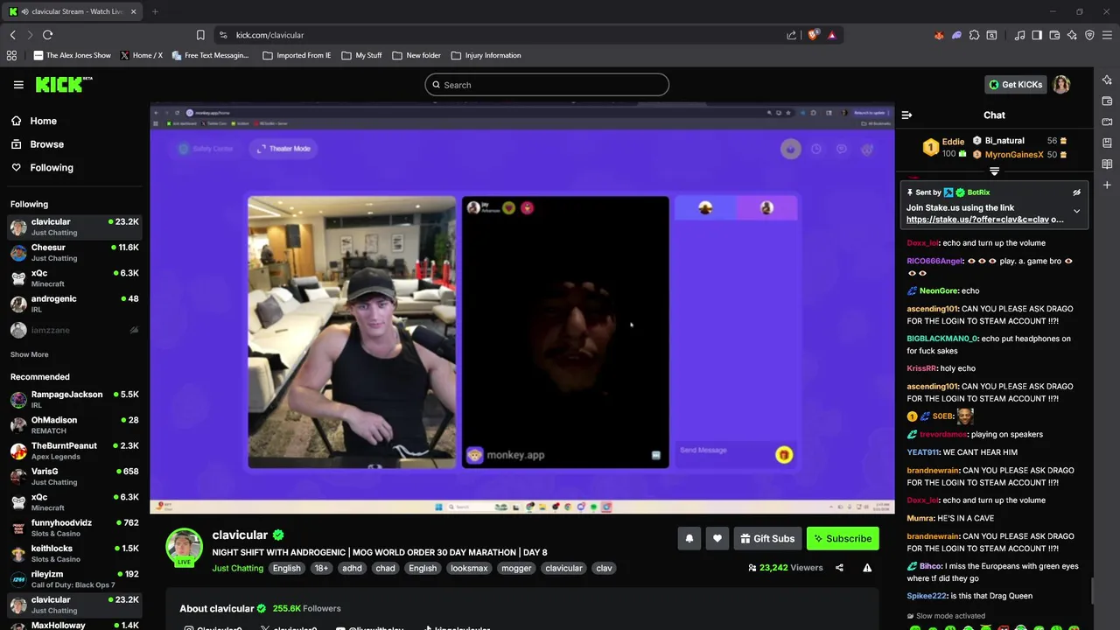1120x630 pixels.
Task: Open MetaMask fox extension
Action: [939, 35]
